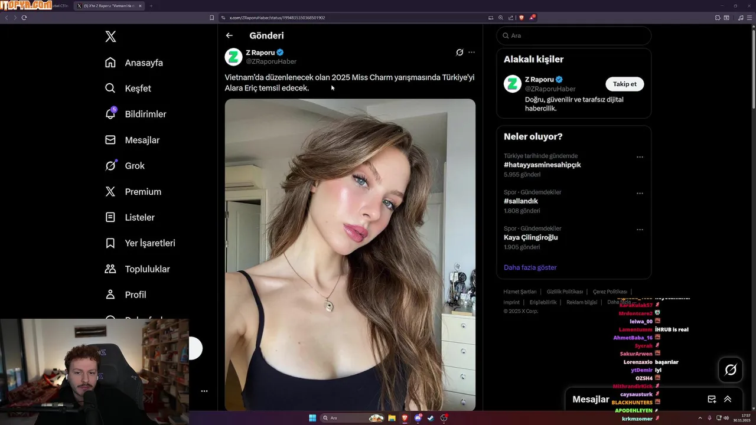Go to Anasayfa in the sidebar

[134, 63]
